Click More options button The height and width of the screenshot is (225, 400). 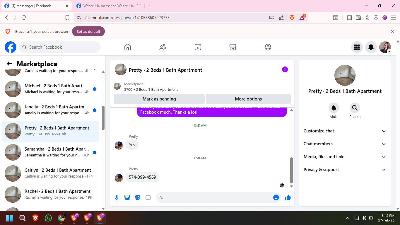coord(248,99)
